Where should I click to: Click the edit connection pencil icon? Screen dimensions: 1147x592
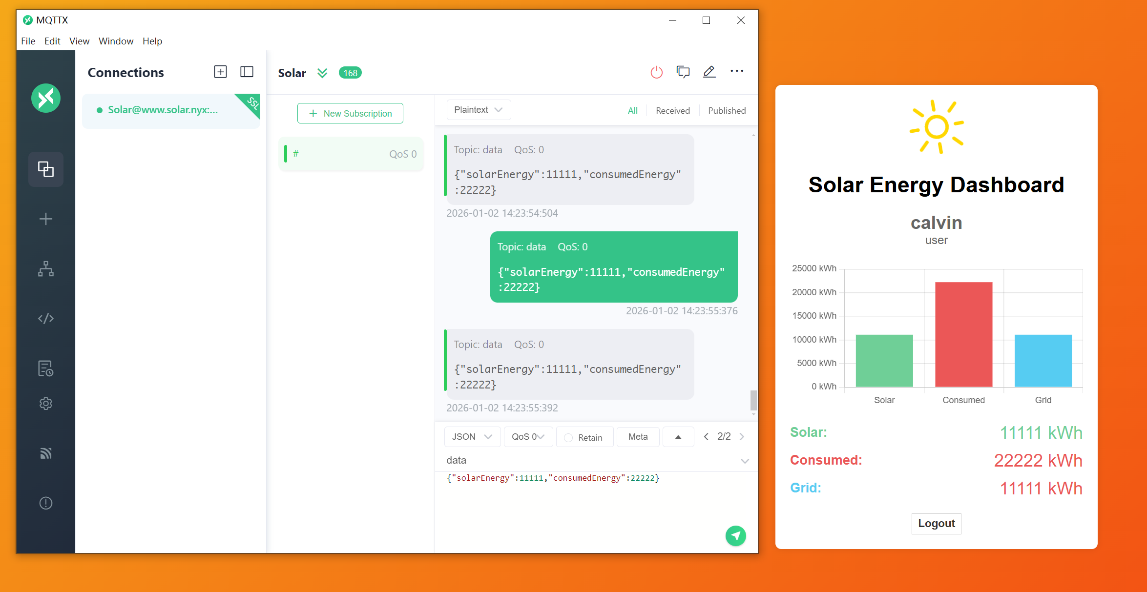709,72
